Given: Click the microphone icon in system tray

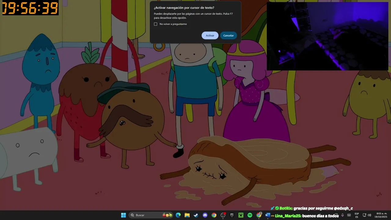Looking at the screenshot, I should coord(342,215).
